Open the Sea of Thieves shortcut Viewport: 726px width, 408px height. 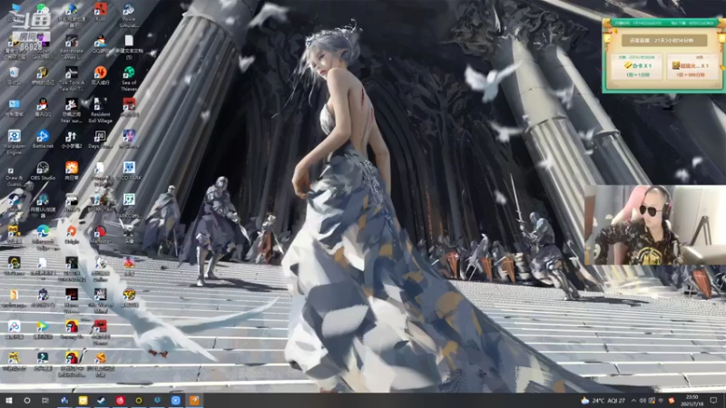click(129, 73)
